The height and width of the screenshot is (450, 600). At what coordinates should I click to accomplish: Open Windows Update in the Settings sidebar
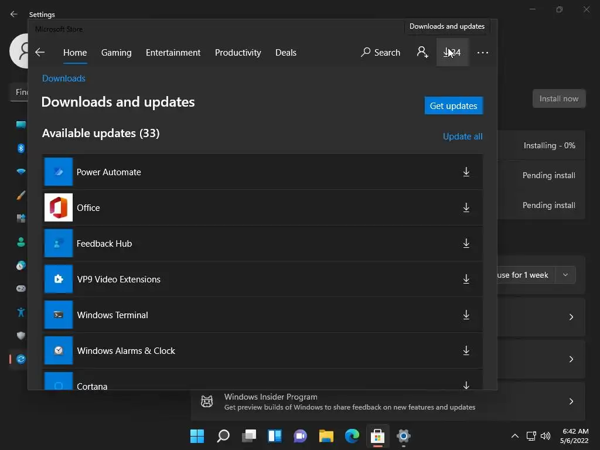21,359
